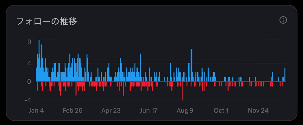
Task: Select the Oct 1 date label
Action: pyautogui.click(x=221, y=111)
